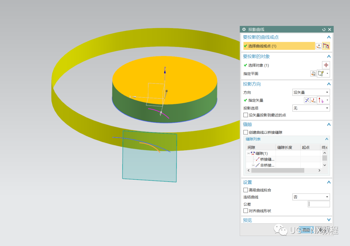Screen dimensions: 350x246
Task: Open plane dialog icon next to 指定平面
Action: pyautogui.click(x=313, y=73)
